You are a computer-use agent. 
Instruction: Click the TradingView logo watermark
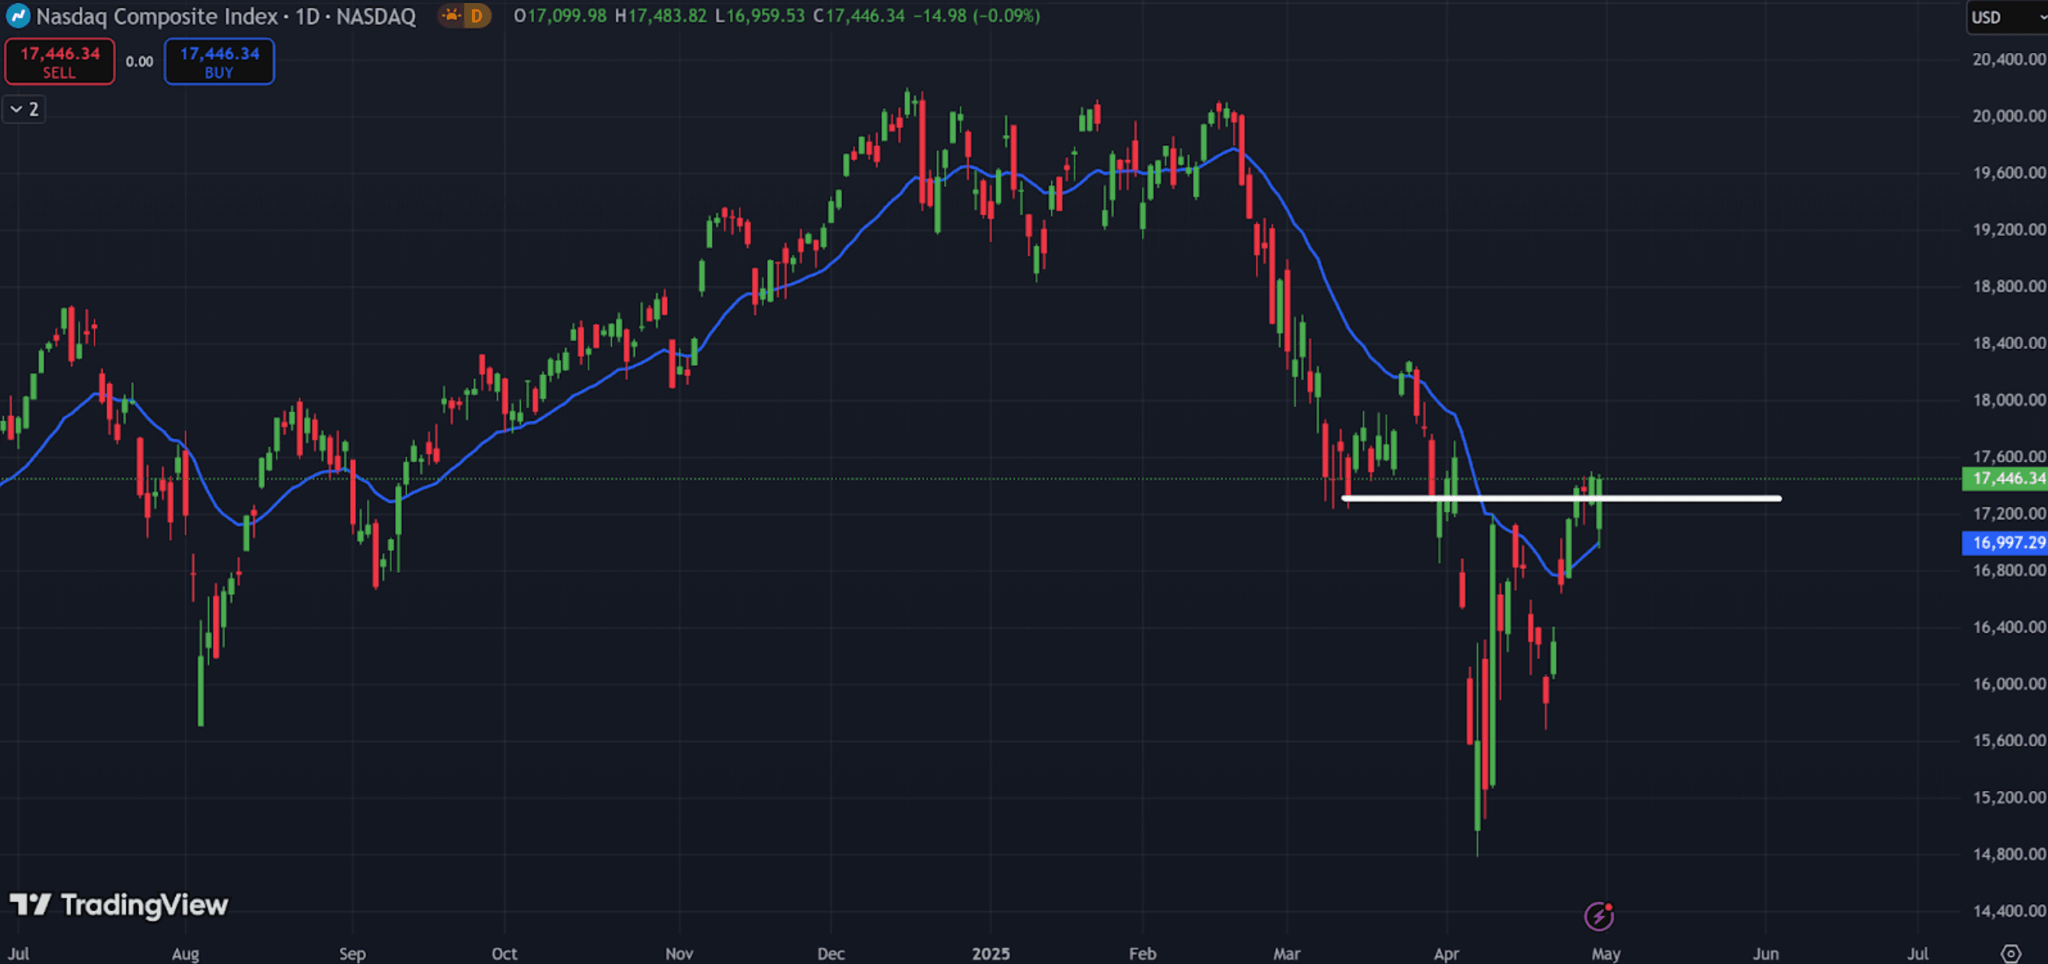[119, 905]
